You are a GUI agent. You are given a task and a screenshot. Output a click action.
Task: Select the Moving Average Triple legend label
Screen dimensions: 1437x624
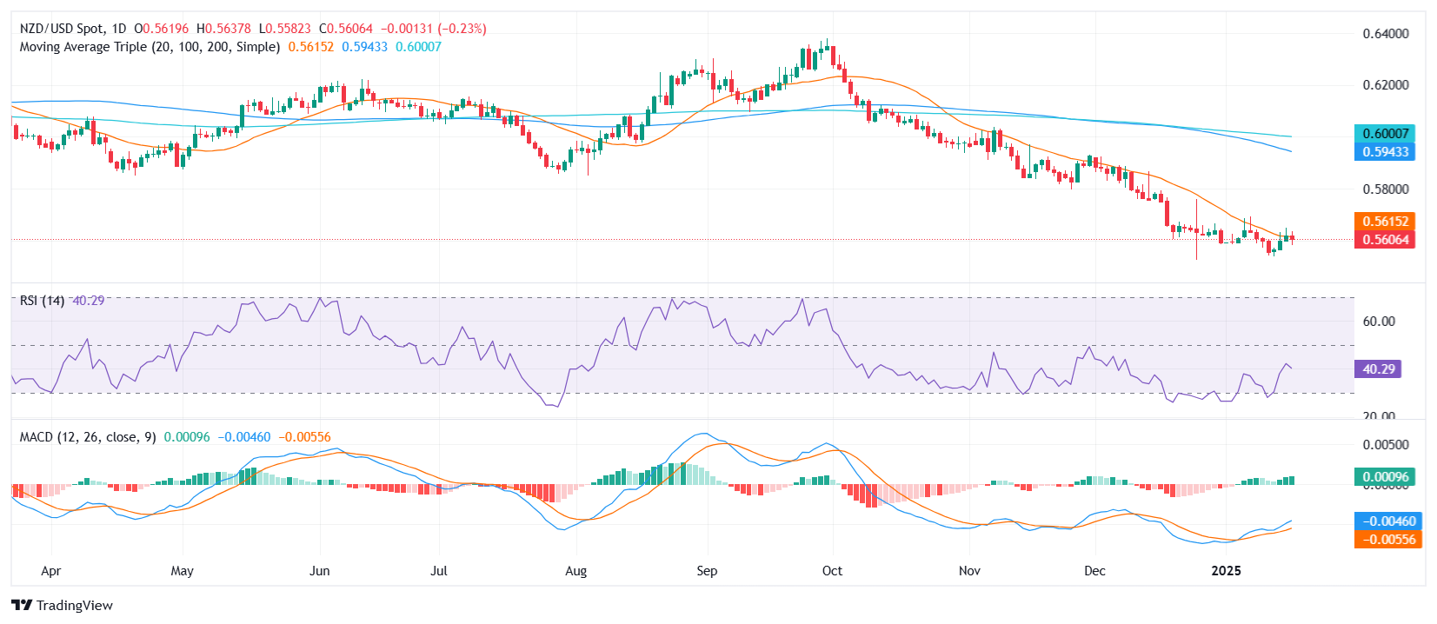(150, 47)
